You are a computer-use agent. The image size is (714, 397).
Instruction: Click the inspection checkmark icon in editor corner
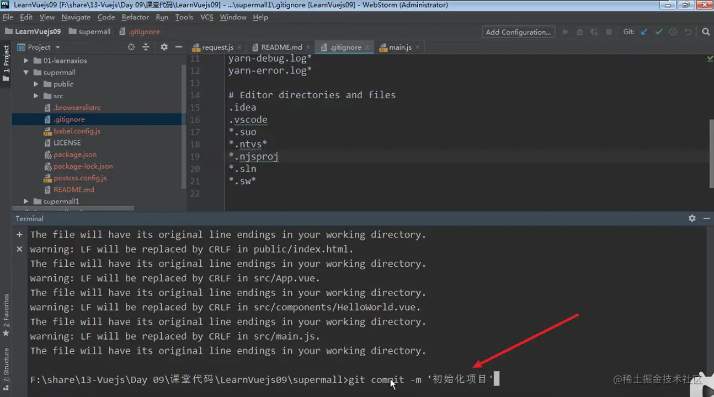point(710,58)
